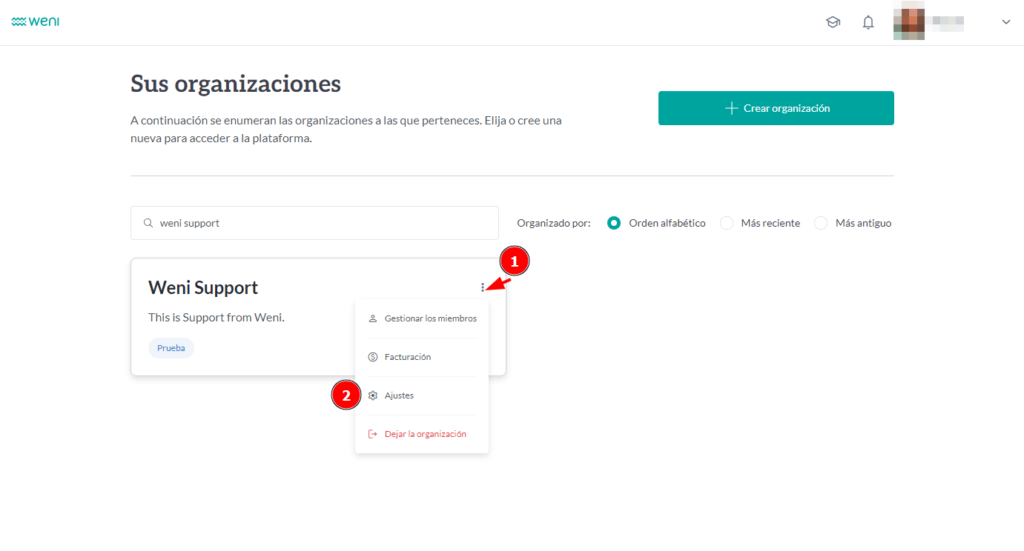Click the gear icon beside Ajustes
1024x551 pixels.
(x=372, y=395)
